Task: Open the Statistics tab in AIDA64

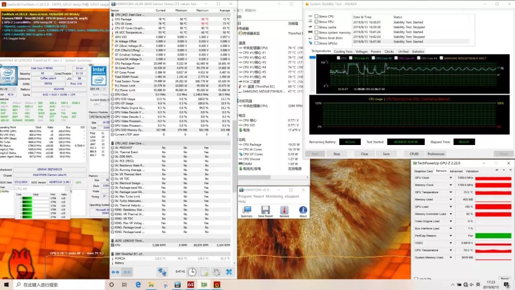Action: pos(418,52)
